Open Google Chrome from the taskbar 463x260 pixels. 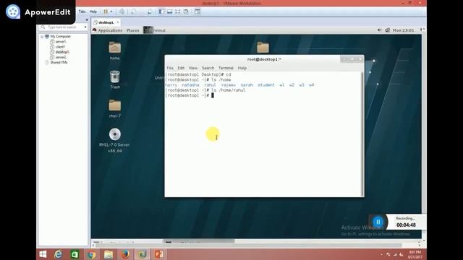[92, 254]
